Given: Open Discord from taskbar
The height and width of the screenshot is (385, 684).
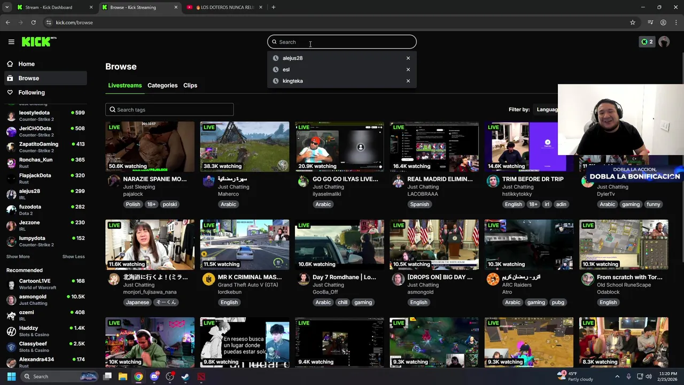Looking at the screenshot, I should tap(154, 376).
